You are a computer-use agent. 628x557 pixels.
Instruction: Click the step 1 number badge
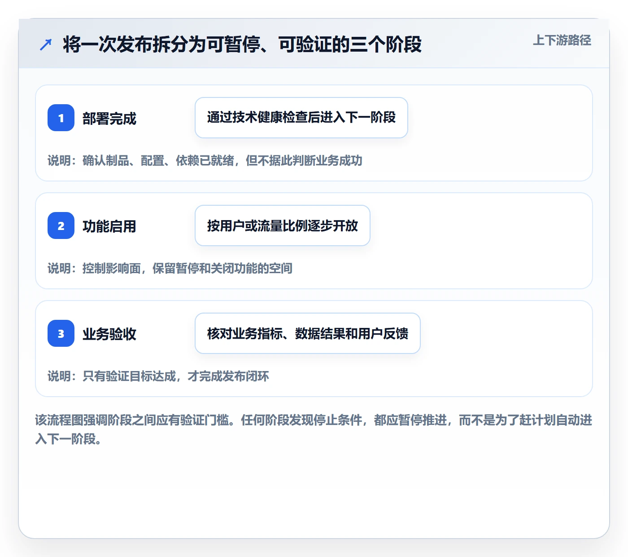(61, 118)
